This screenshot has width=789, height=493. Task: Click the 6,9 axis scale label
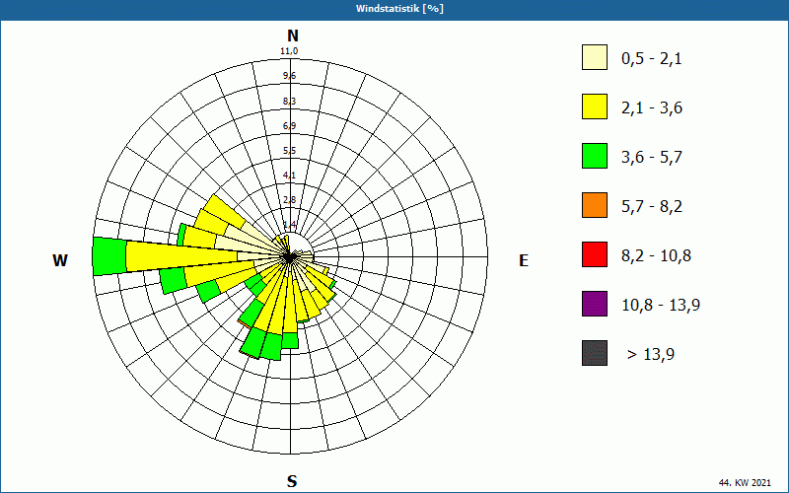(x=289, y=126)
